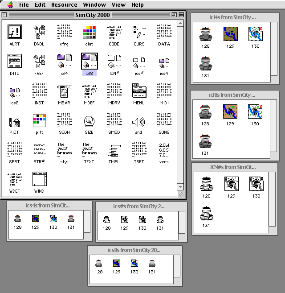Image resolution: width=285 pixels, height=293 pixels.
Task: Select icon 130 in icl4s window
Action: pyautogui.click(x=256, y=34)
